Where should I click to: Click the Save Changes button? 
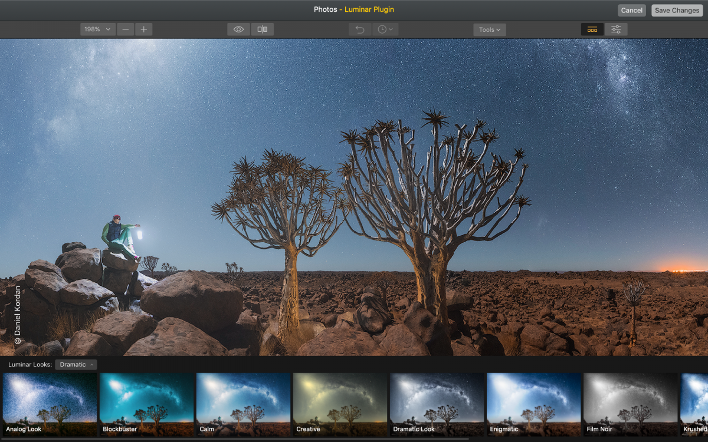point(677,10)
